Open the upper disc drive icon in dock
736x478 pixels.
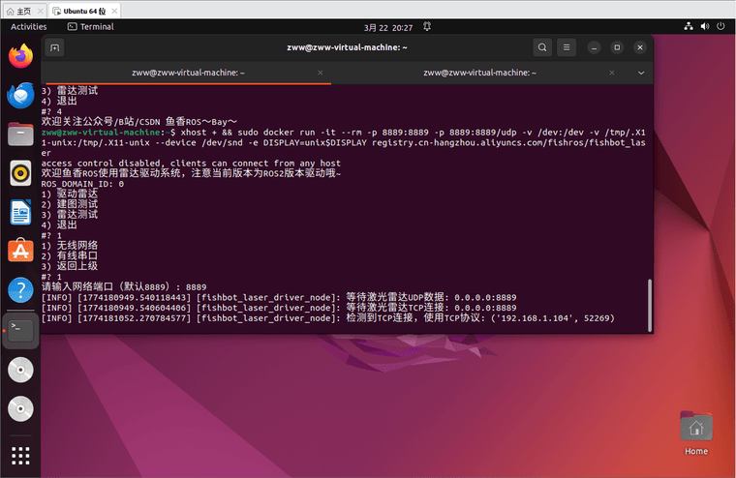click(20, 370)
